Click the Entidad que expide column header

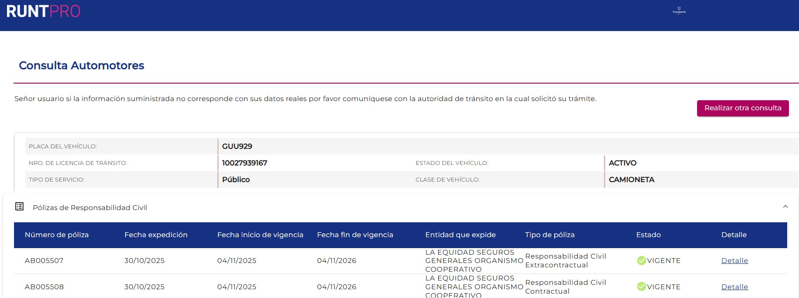(x=460, y=235)
